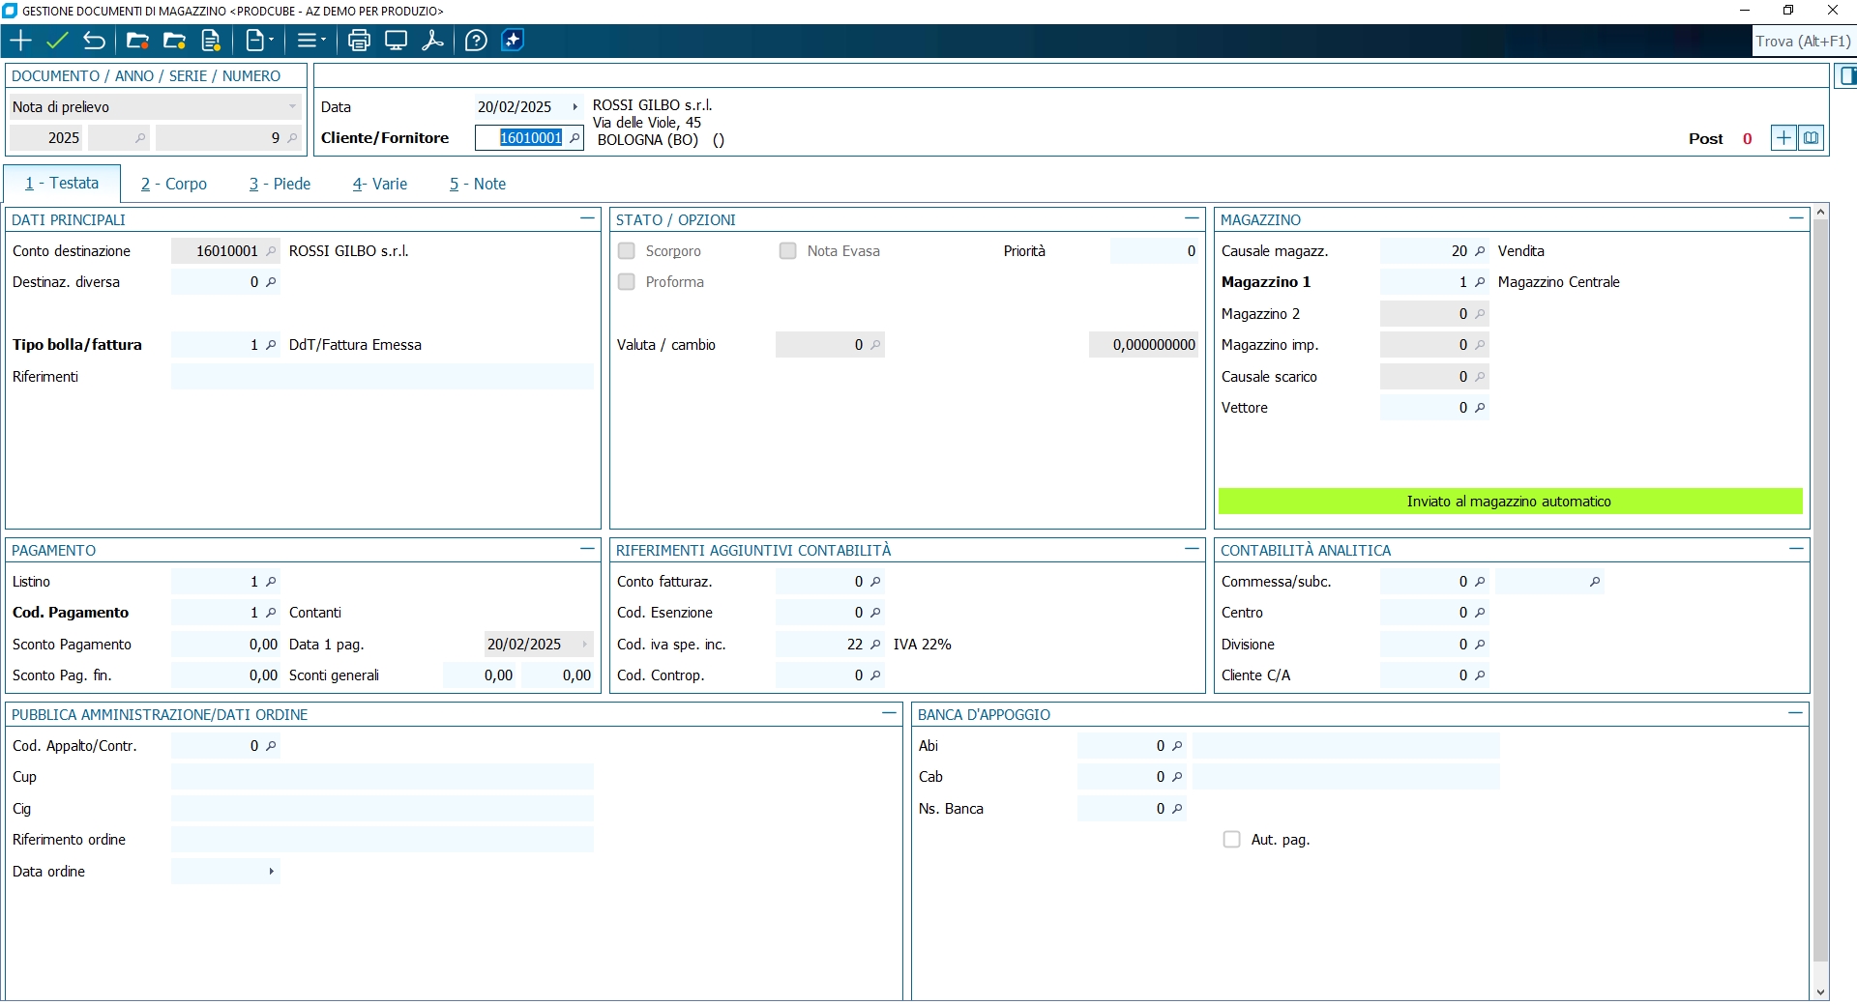Click the undo arrow toolbar icon
The image size is (1857, 1005).
coord(94,41)
